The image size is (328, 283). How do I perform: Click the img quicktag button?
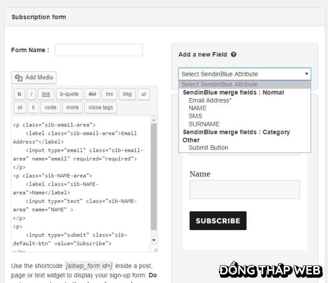click(127, 94)
